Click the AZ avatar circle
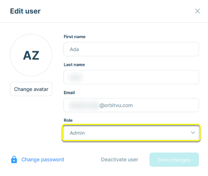Screen dimensions: 208x176 click(31, 55)
